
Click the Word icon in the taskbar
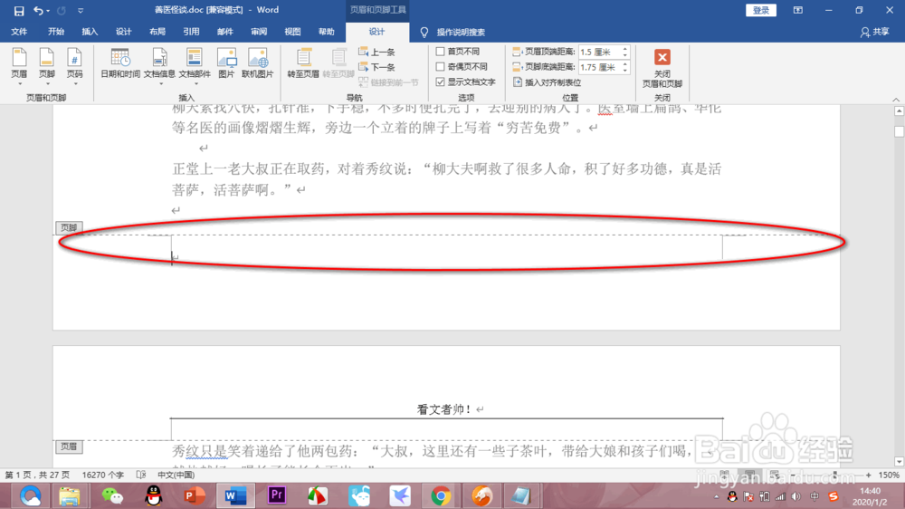235,495
